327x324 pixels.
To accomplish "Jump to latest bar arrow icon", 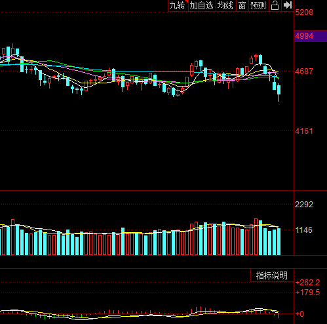I will coord(287,5).
